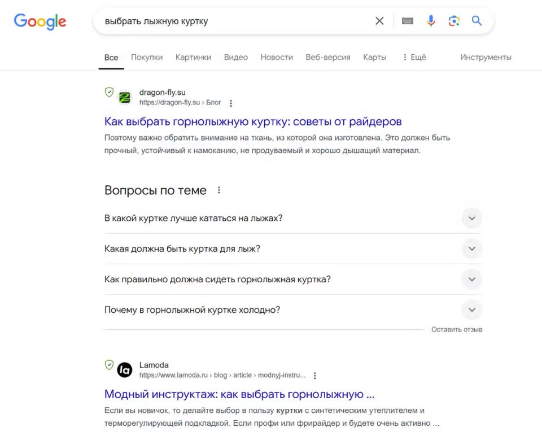Click green shield next to dragon-fly.su
This screenshot has width=542, height=441.
110,92
